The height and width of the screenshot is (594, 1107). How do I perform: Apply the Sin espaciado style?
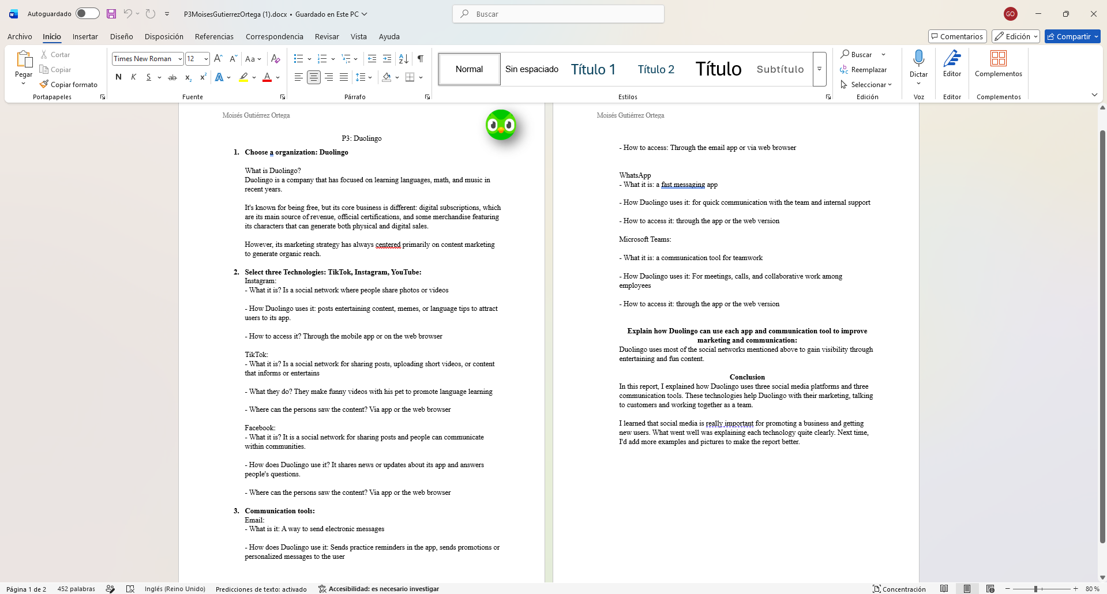coord(532,69)
